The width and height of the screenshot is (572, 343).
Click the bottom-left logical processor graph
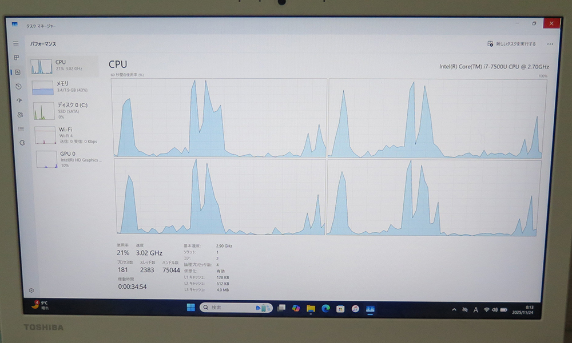click(x=220, y=196)
